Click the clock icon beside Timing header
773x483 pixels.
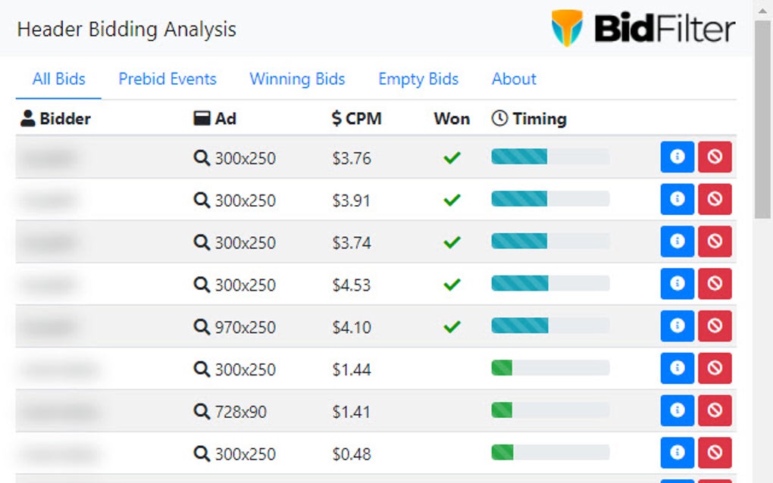(x=499, y=118)
